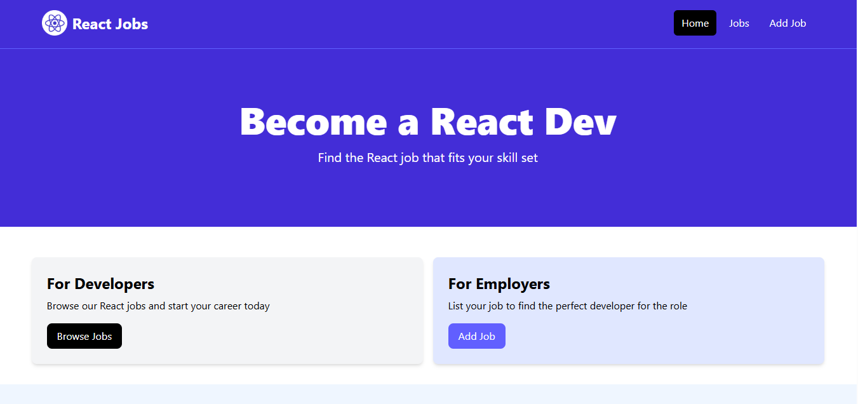Image resolution: width=858 pixels, height=404 pixels.
Task: Click the word Become in the headline
Action: click(313, 121)
